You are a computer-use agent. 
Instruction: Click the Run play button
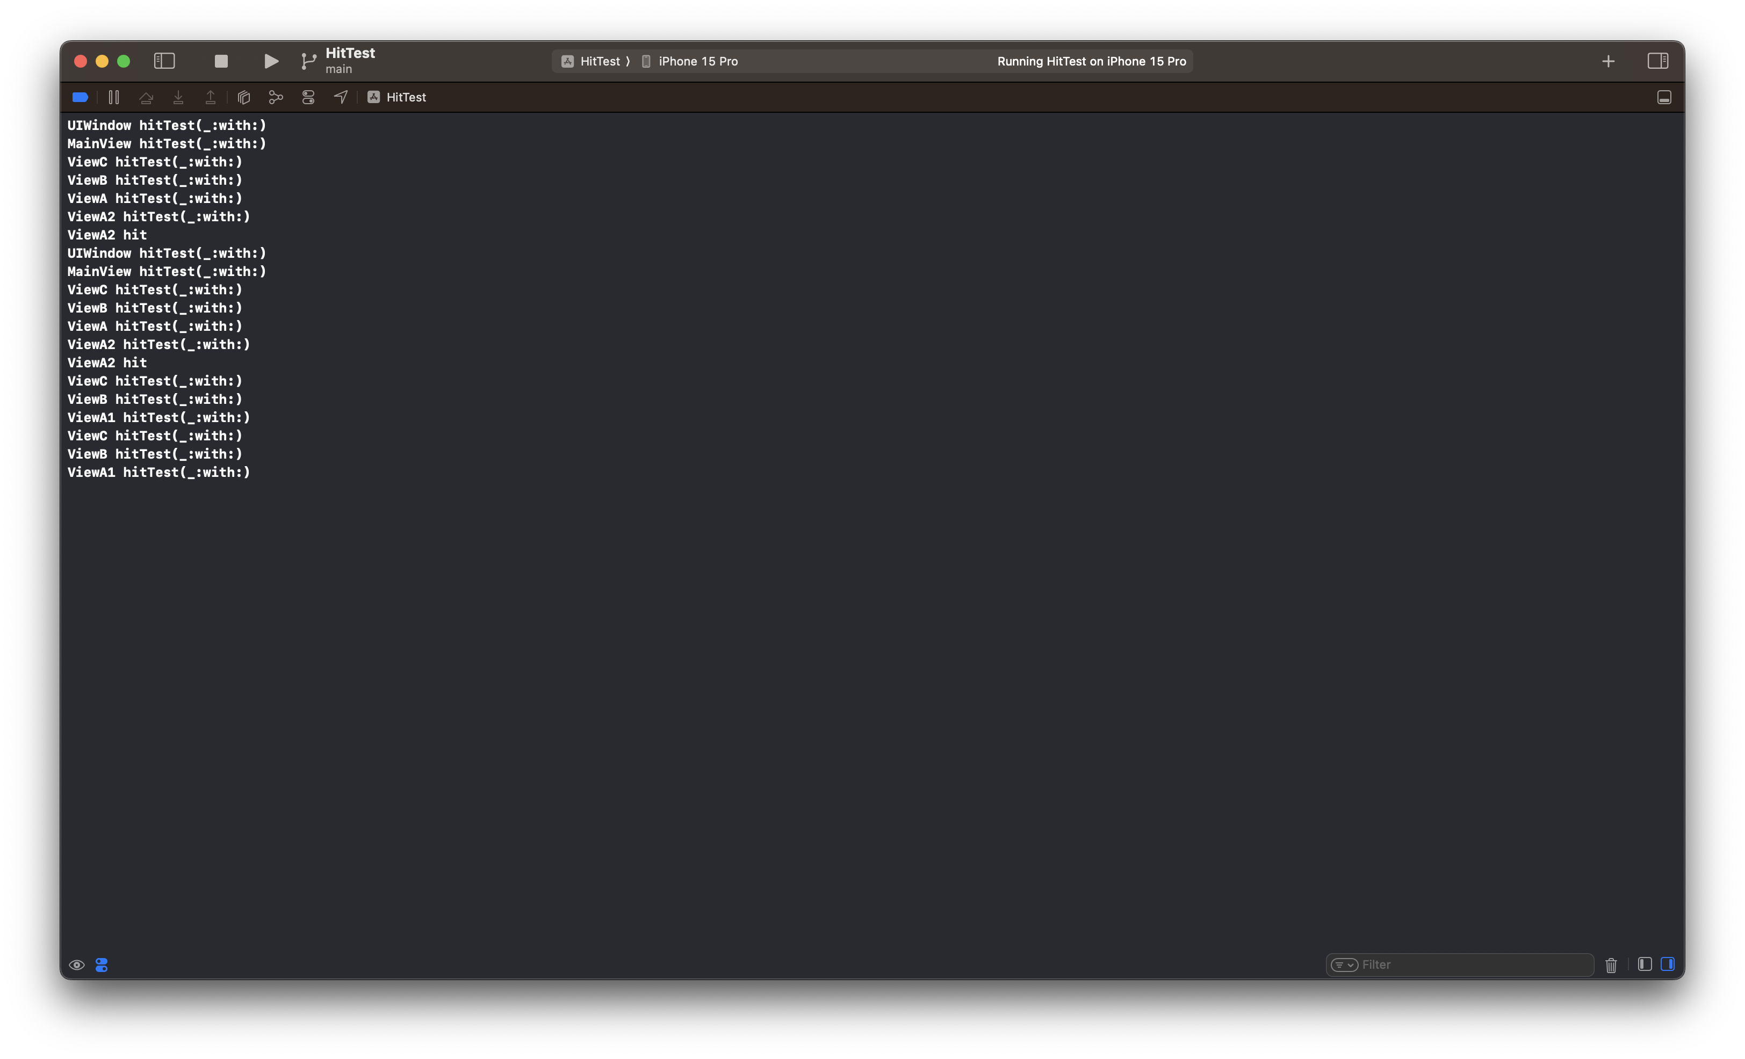(x=271, y=62)
